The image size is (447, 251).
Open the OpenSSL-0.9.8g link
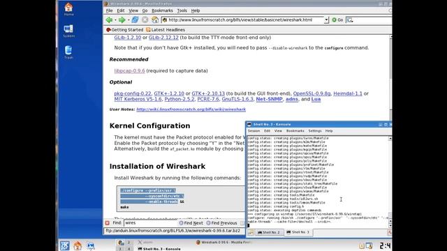[x=312, y=93]
